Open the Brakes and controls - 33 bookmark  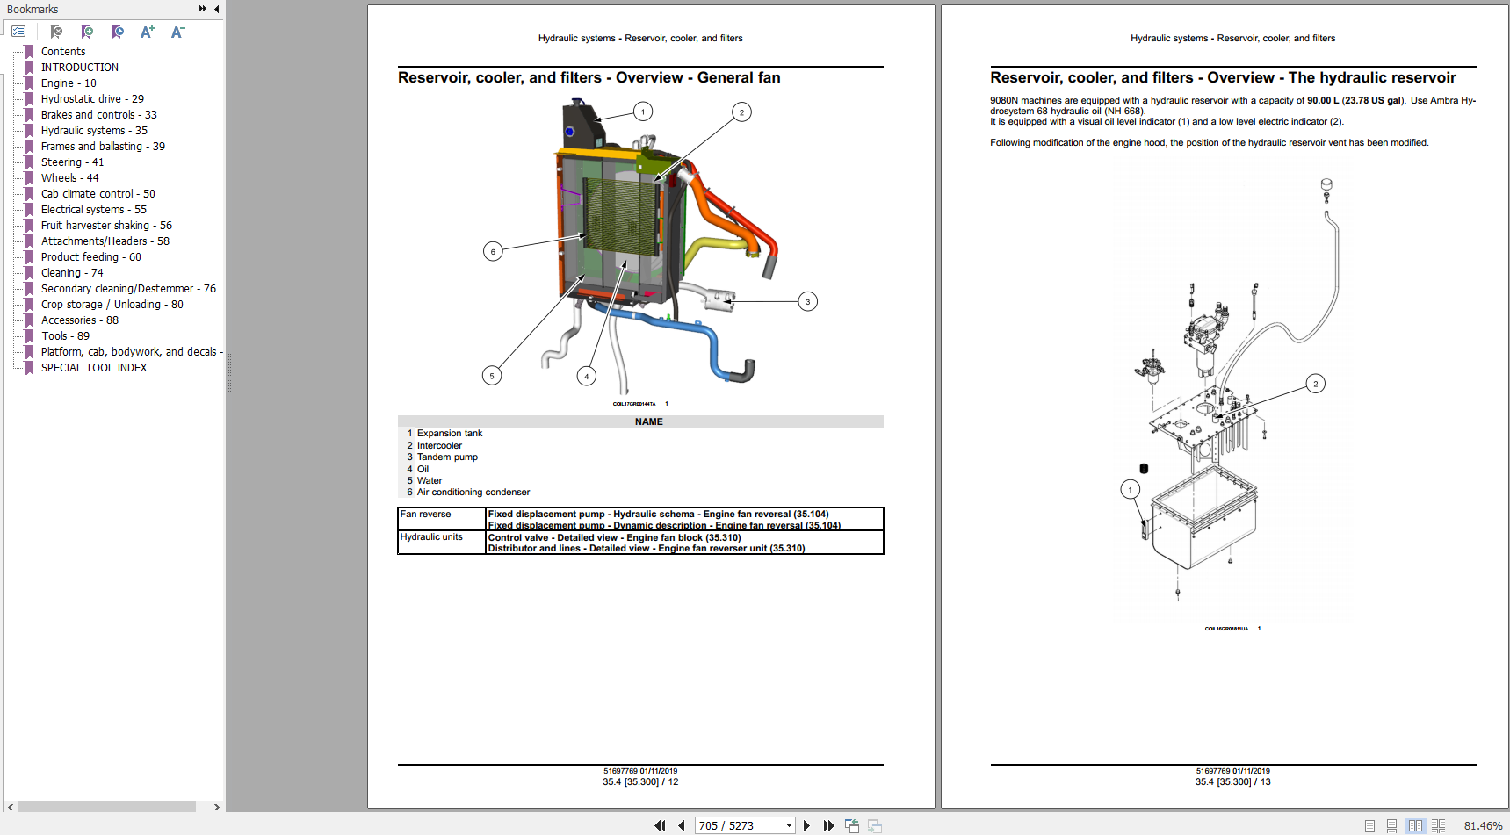[x=99, y=115]
